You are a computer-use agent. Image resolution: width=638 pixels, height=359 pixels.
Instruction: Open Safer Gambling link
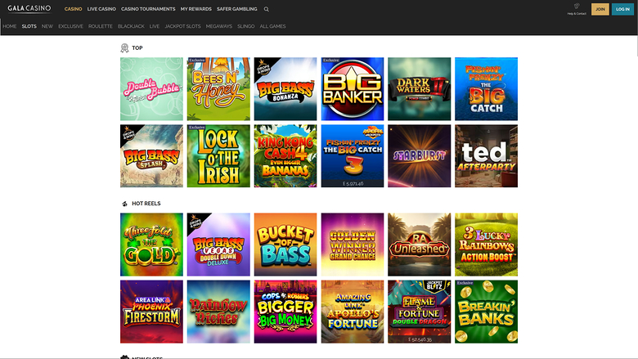(x=236, y=9)
